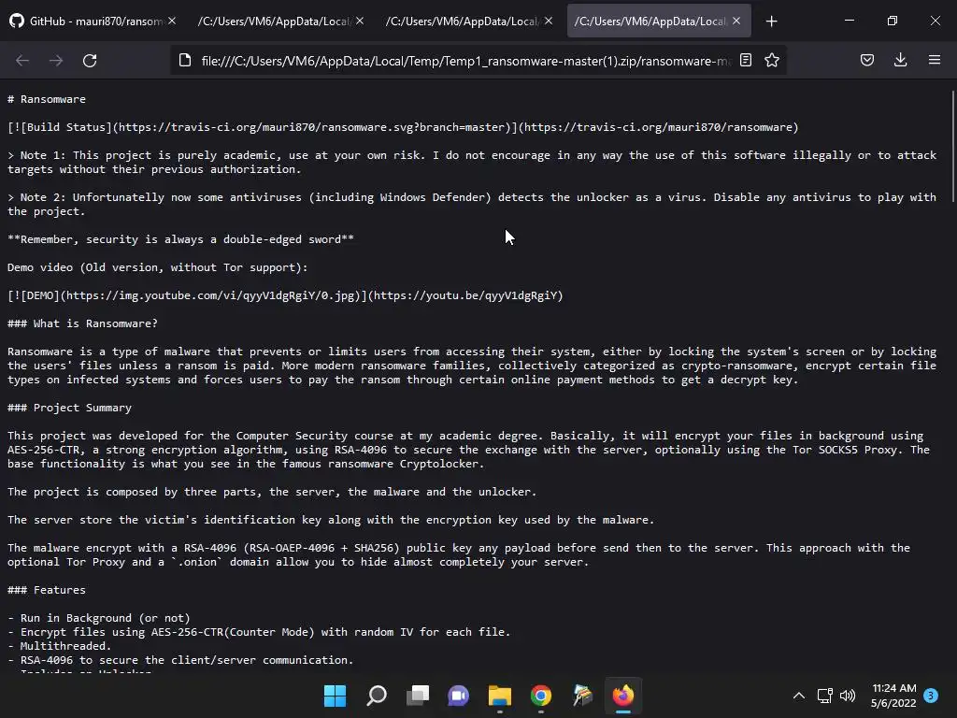This screenshot has width=957, height=718.
Task: Click 'The server store the victim's identification key' line
Action: (331, 520)
